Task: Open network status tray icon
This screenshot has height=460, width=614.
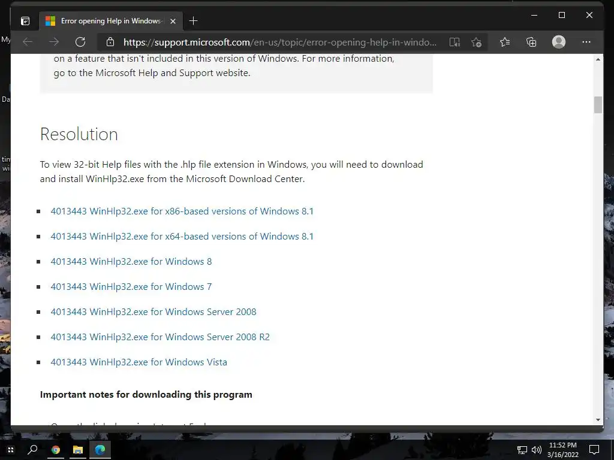Action: pos(522,450)
